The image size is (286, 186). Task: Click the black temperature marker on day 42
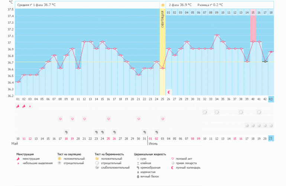click(x=265, y=62)
